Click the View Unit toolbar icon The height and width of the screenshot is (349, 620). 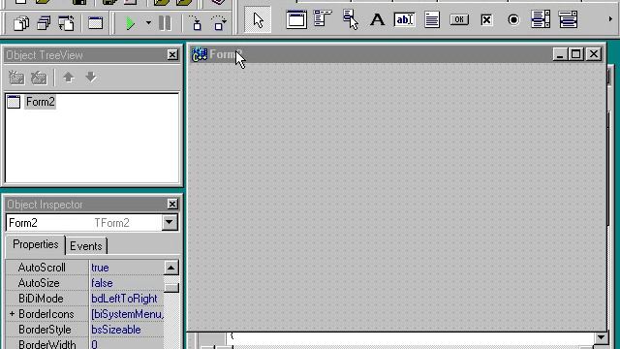21,23
